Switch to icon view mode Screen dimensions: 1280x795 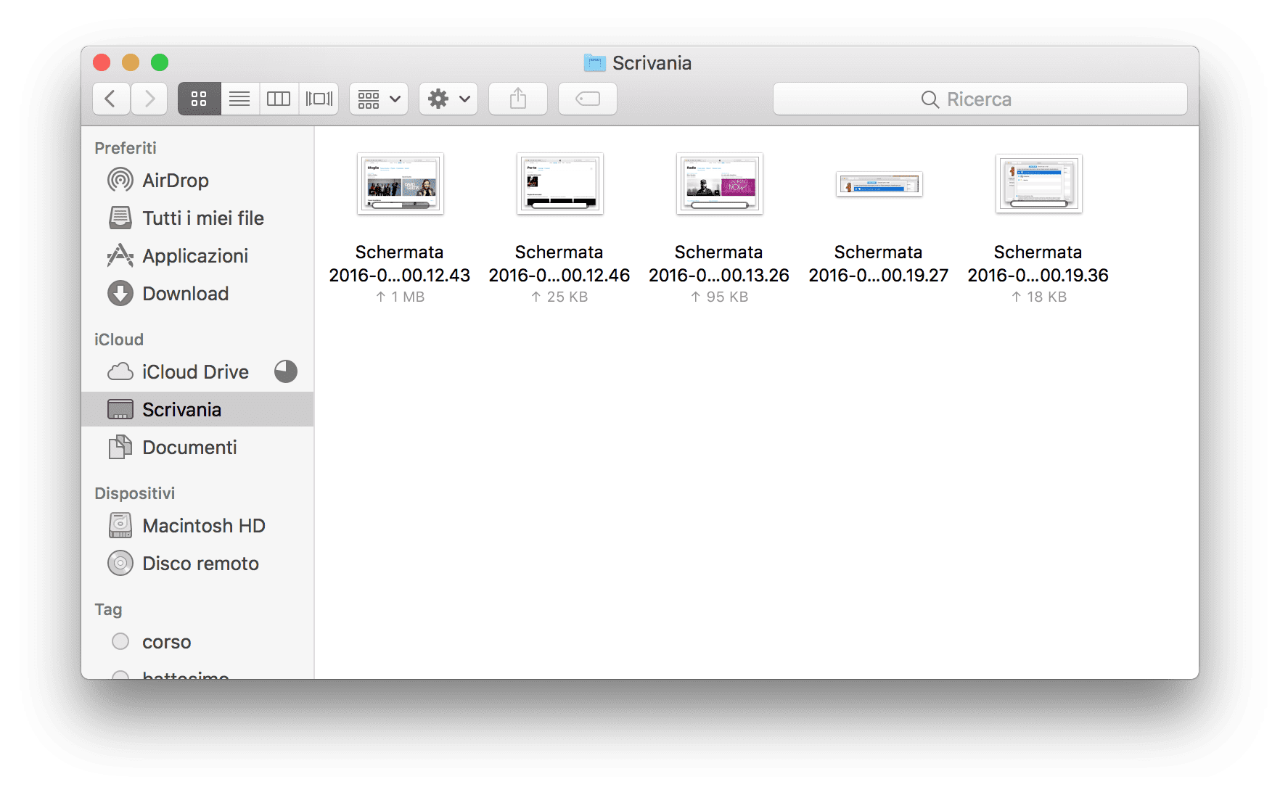click(x=199, y=99)
